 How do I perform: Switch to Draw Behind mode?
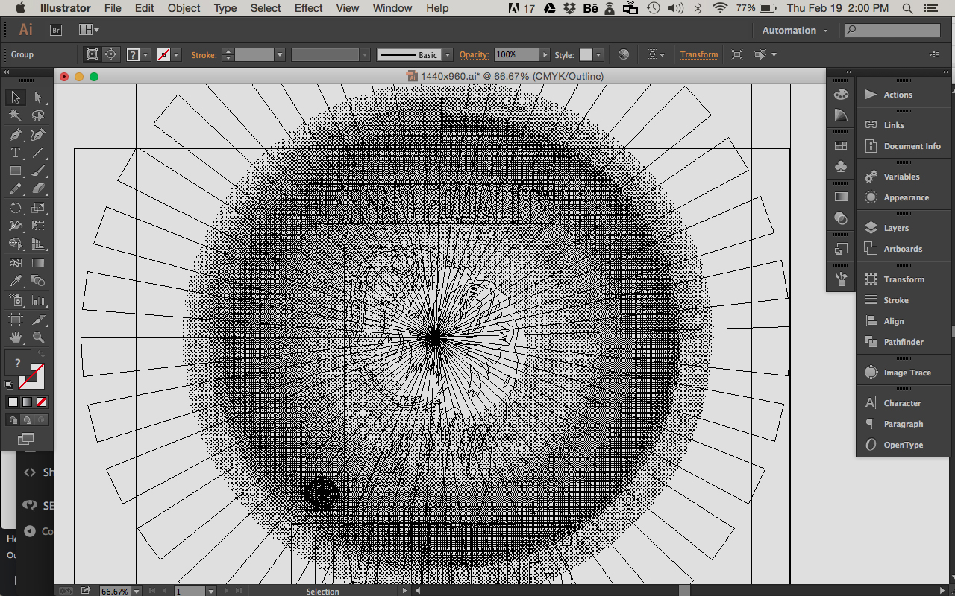click(x=27, y=420)
